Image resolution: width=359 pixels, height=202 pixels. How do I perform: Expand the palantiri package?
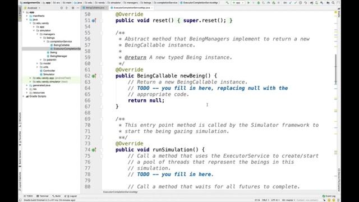(x=41, y=60)
